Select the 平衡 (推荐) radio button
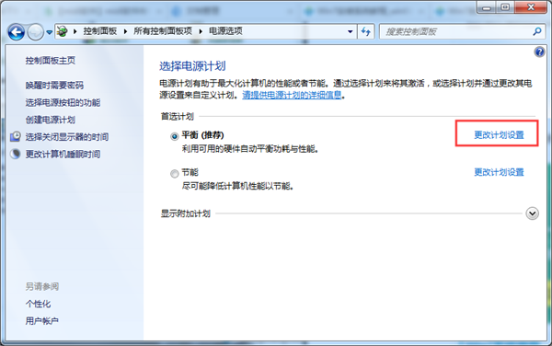The height and width of the screenshot is (346, 552). coord(174,136)
